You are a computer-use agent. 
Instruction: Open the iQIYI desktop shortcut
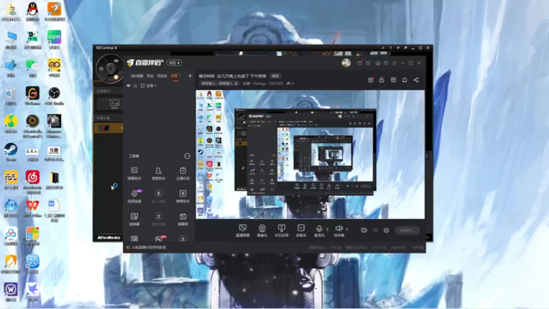54,39
